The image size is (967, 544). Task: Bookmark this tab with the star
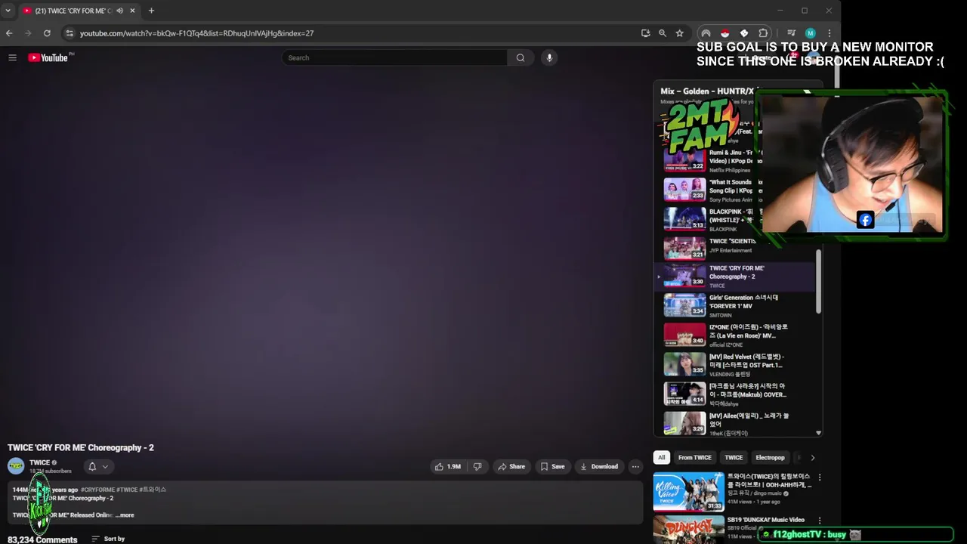(x=680, y=33)
